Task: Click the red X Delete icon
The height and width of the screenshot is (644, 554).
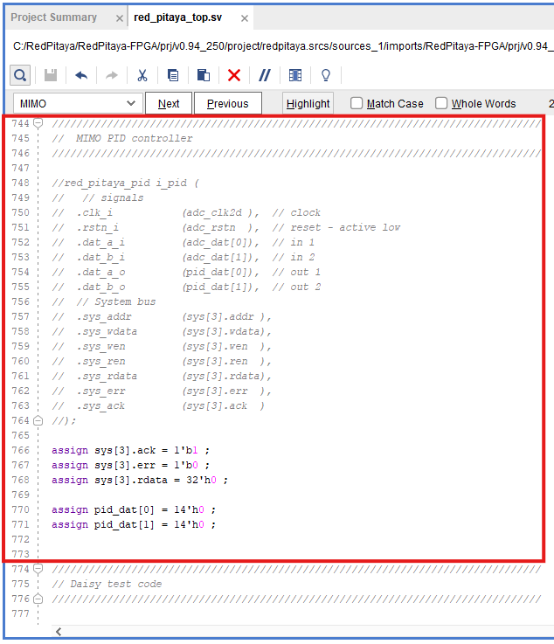Action: [234, 75]
